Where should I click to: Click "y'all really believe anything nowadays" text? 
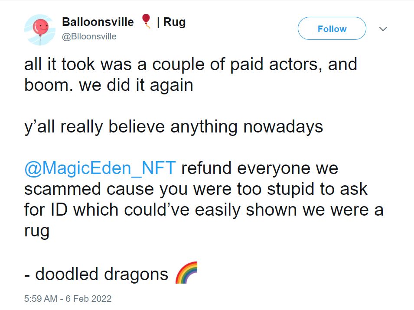173,127
